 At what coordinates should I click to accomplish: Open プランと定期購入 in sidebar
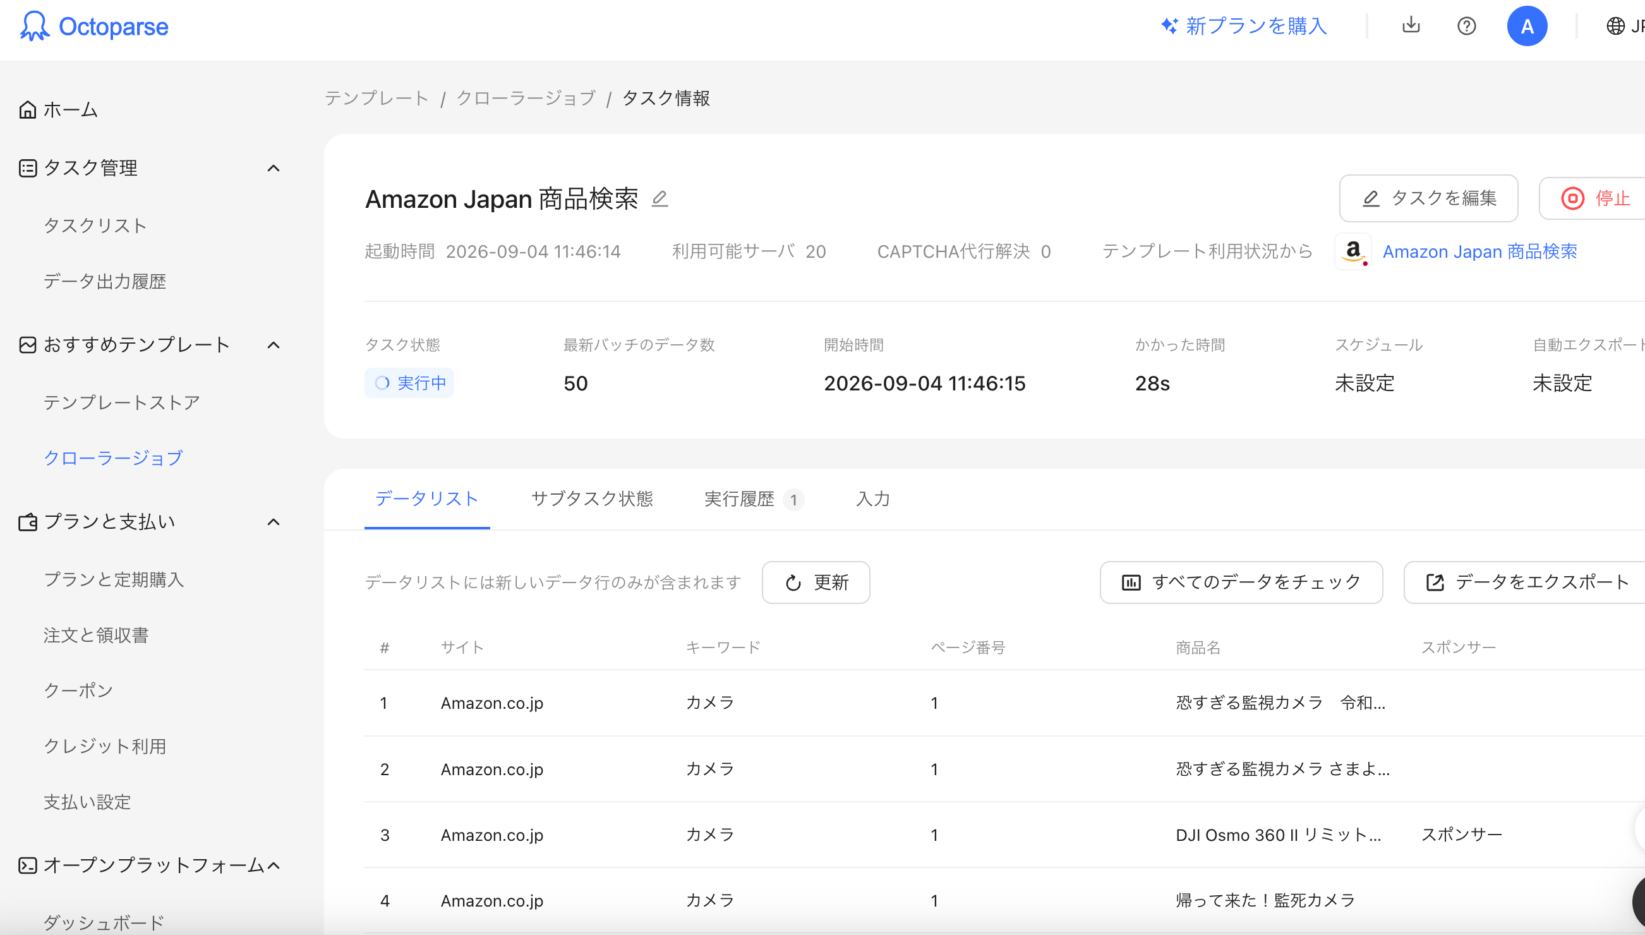(114, 579)
